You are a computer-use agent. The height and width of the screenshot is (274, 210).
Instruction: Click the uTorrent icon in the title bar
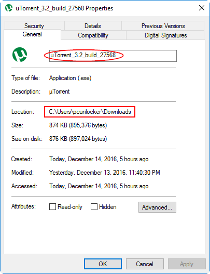(x=8, y=8)
